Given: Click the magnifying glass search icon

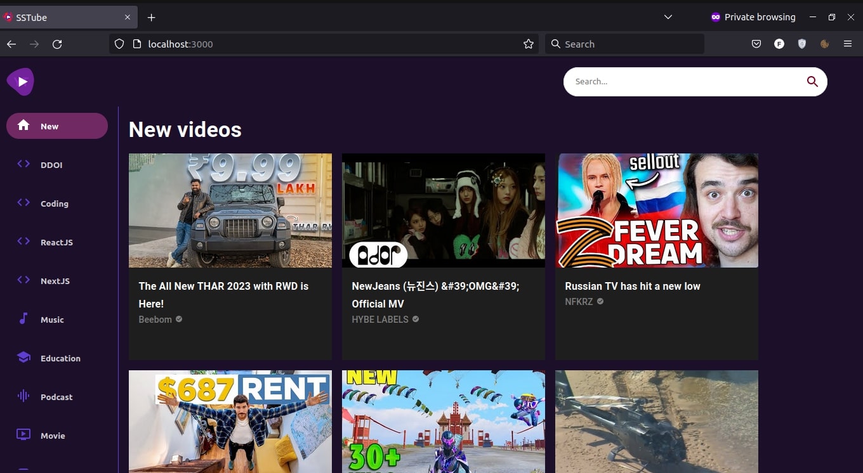Looking at the screenshot, I should (812, 82).
